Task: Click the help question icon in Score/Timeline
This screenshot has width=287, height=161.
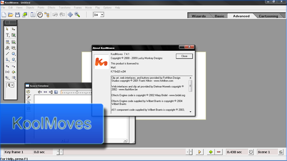Action: click(x=56, y=92)
